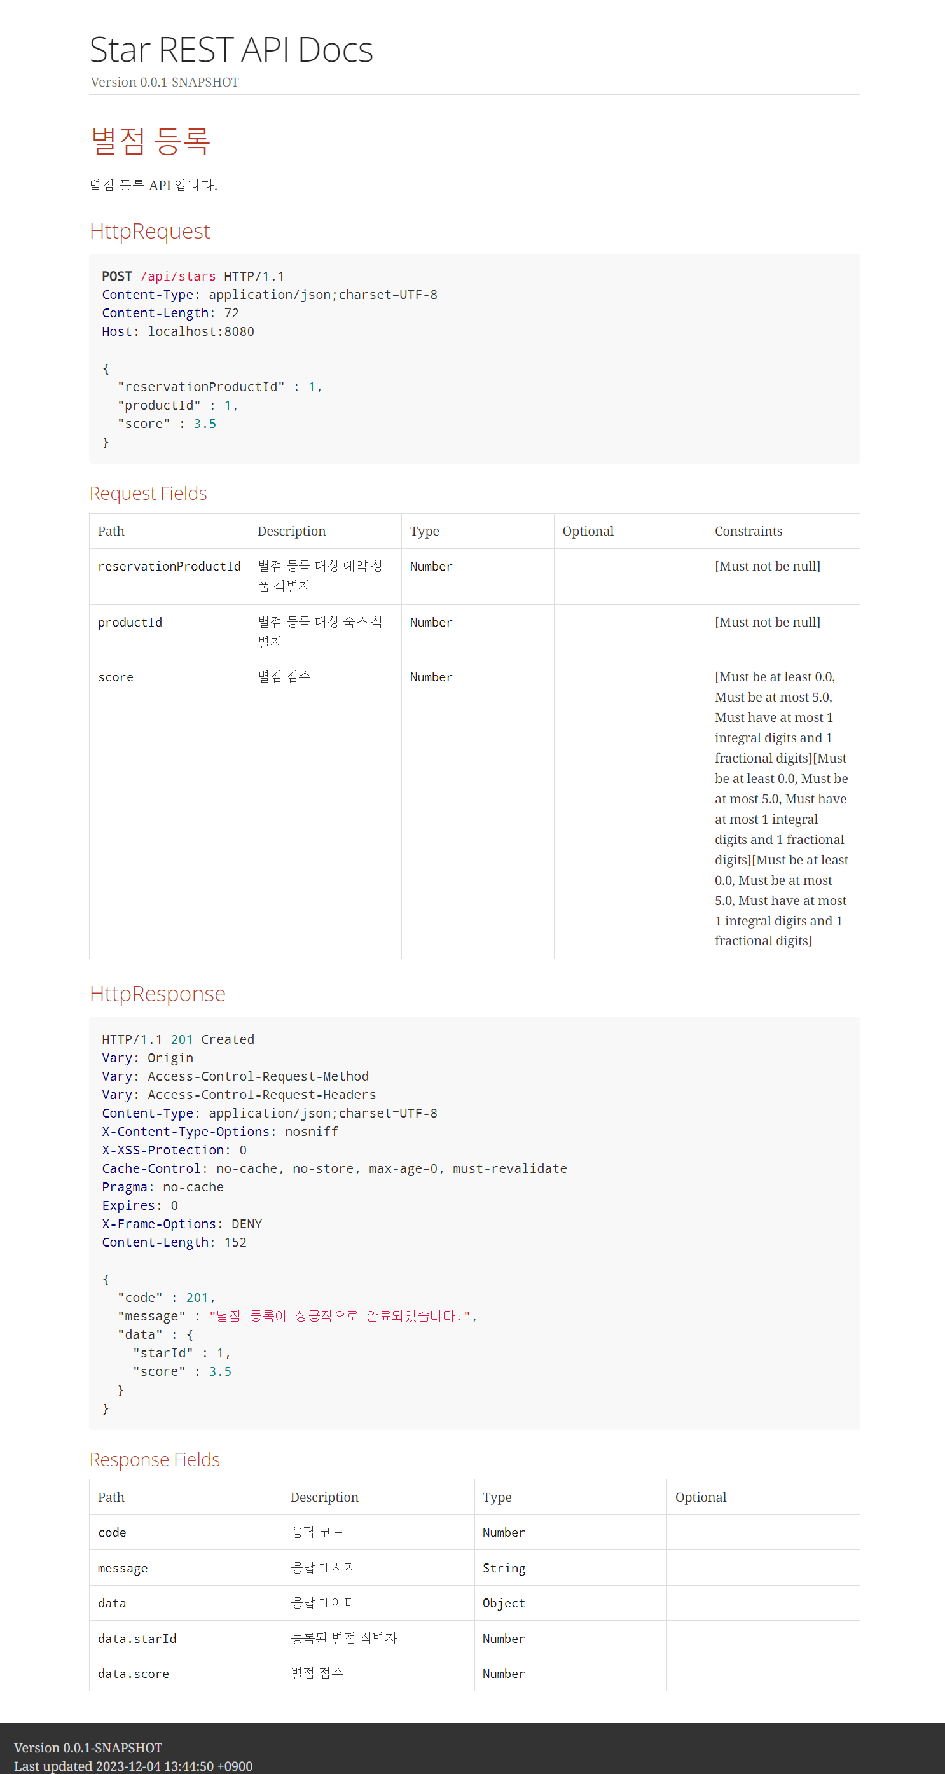Click the 'X-Frame-Options: DENY' line

coord(183,1224)
